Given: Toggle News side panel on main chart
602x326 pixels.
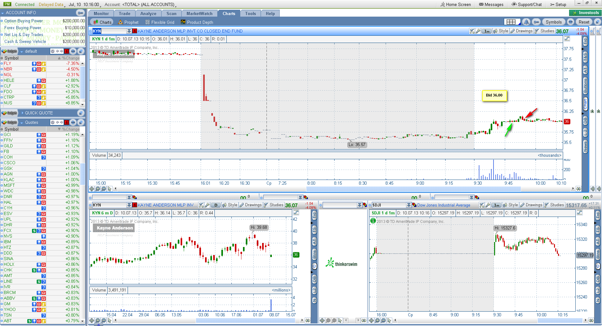Looking at the screenshot, I should [585, 147].
